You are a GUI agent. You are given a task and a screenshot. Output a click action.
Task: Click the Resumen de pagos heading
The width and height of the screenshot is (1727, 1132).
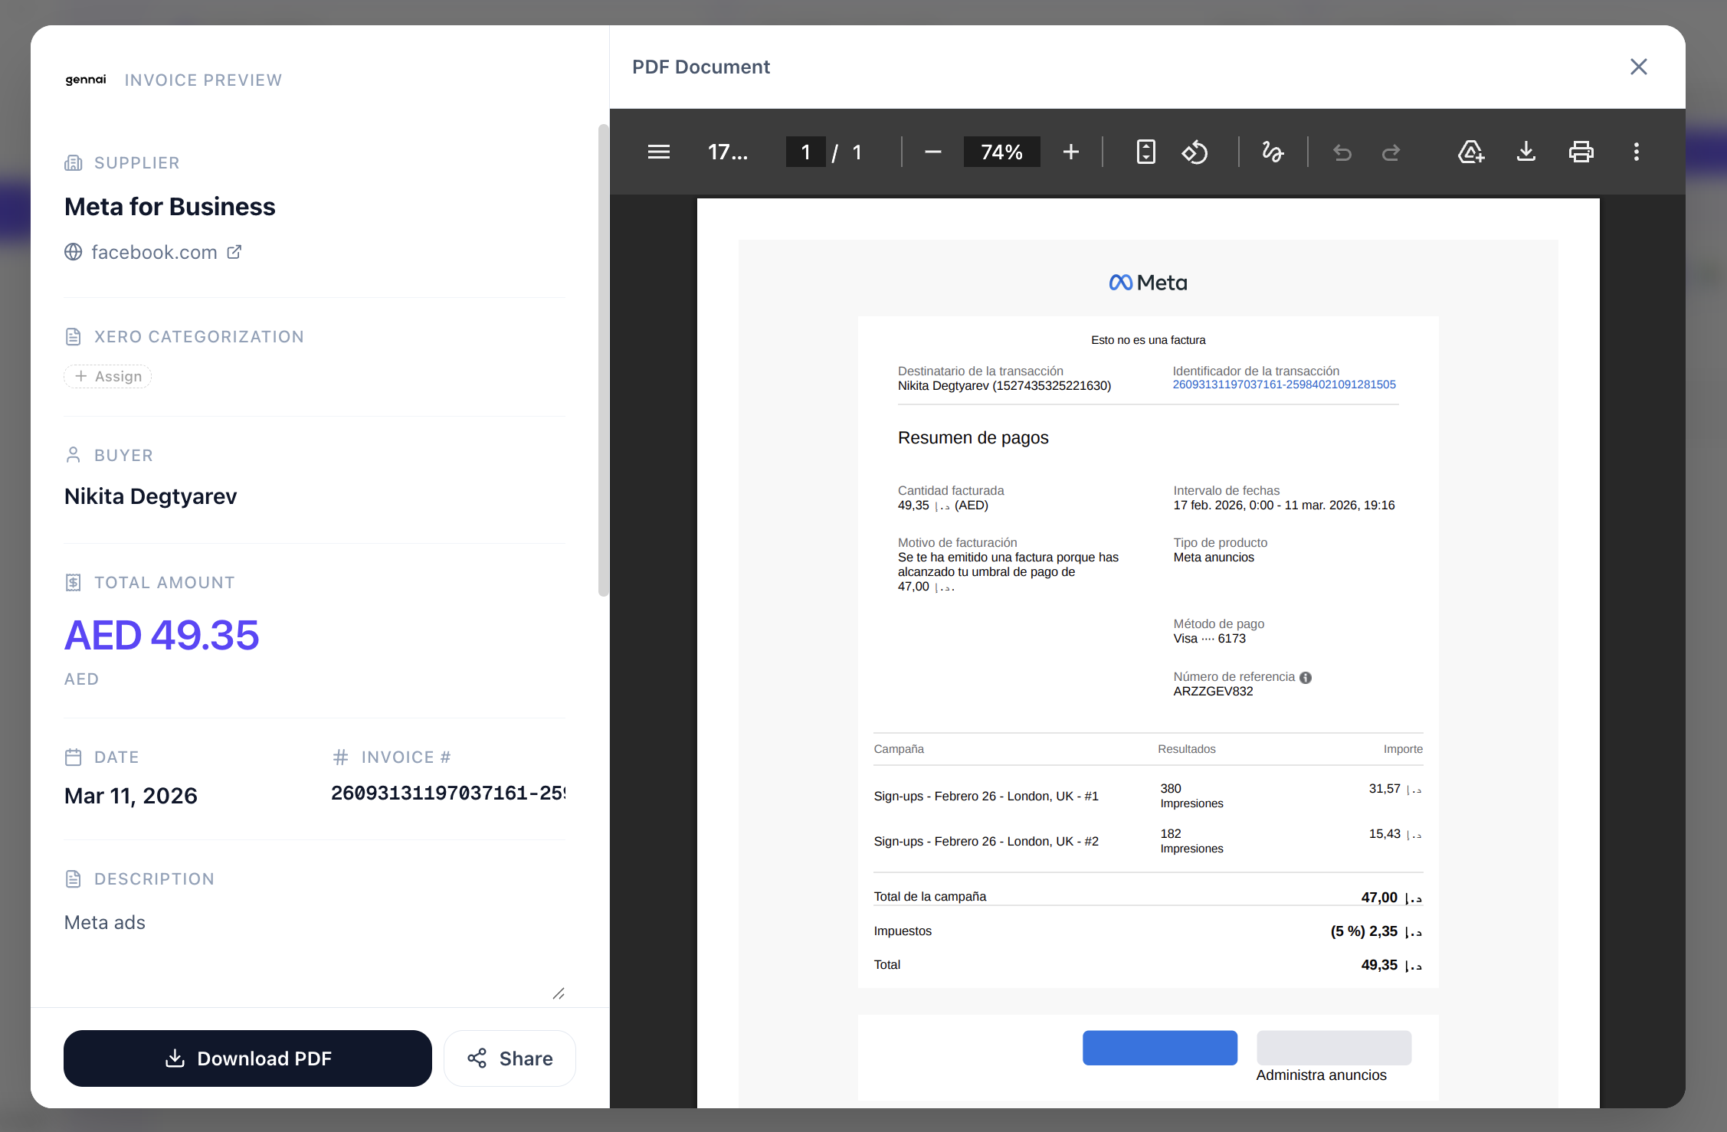coord(973,437)
